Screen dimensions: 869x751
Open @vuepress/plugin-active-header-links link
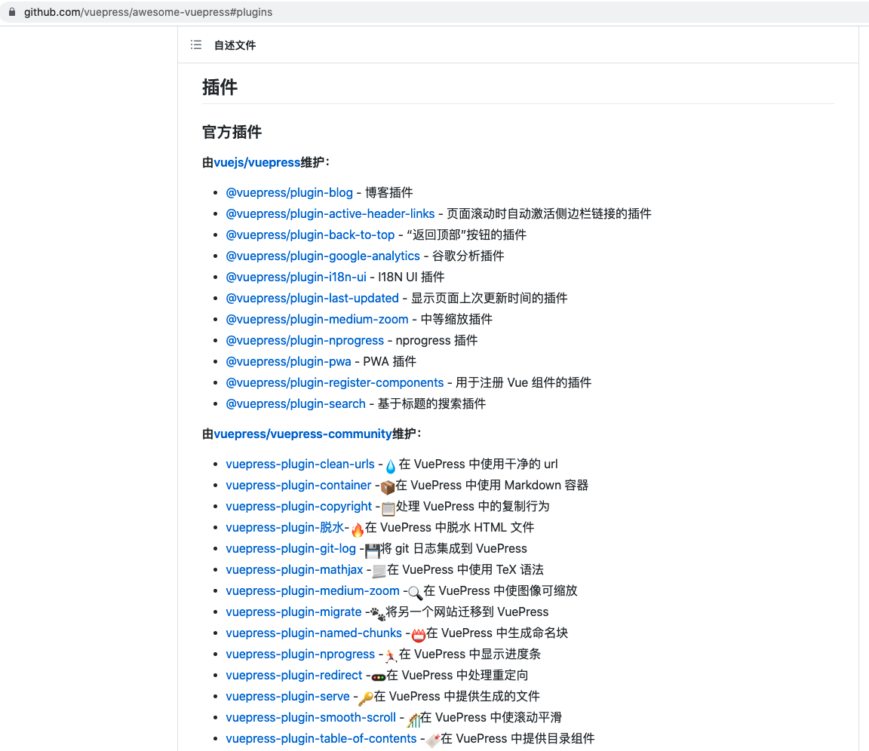point(330,214)
